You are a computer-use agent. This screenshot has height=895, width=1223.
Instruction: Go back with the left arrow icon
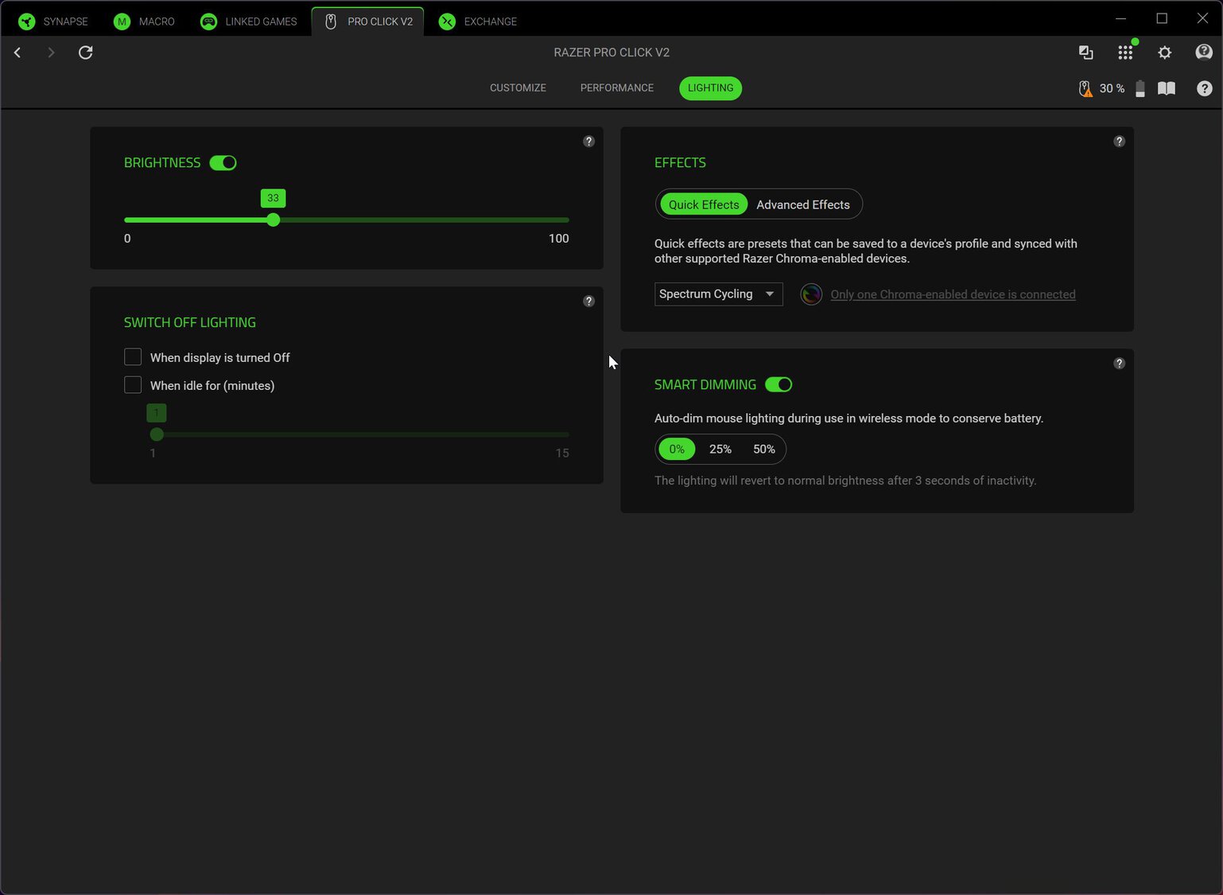tap(17, 53)
